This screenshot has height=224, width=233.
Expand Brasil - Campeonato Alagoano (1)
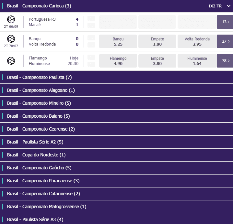(117, 90)
